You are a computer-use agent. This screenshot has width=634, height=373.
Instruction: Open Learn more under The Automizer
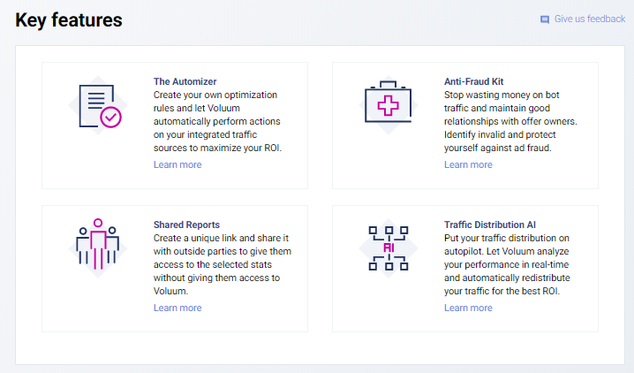pos(177,164)
